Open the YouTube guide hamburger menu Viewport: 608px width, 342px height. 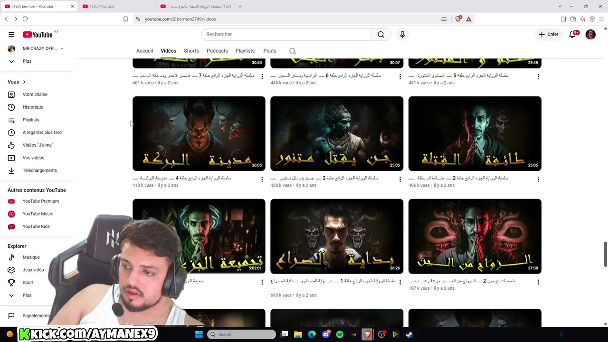(x=11, y=34)
